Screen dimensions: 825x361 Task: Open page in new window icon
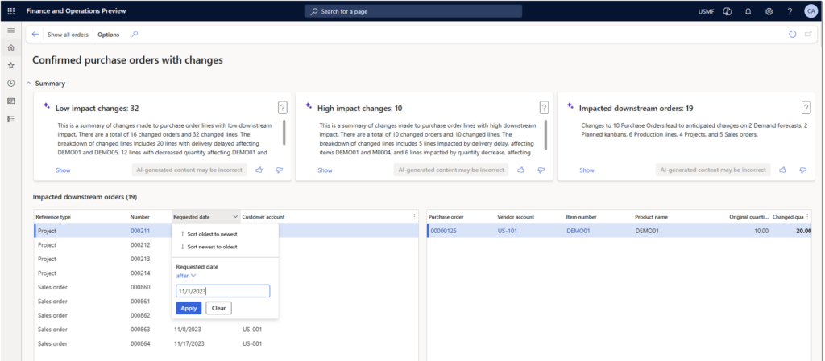[808, 34]
